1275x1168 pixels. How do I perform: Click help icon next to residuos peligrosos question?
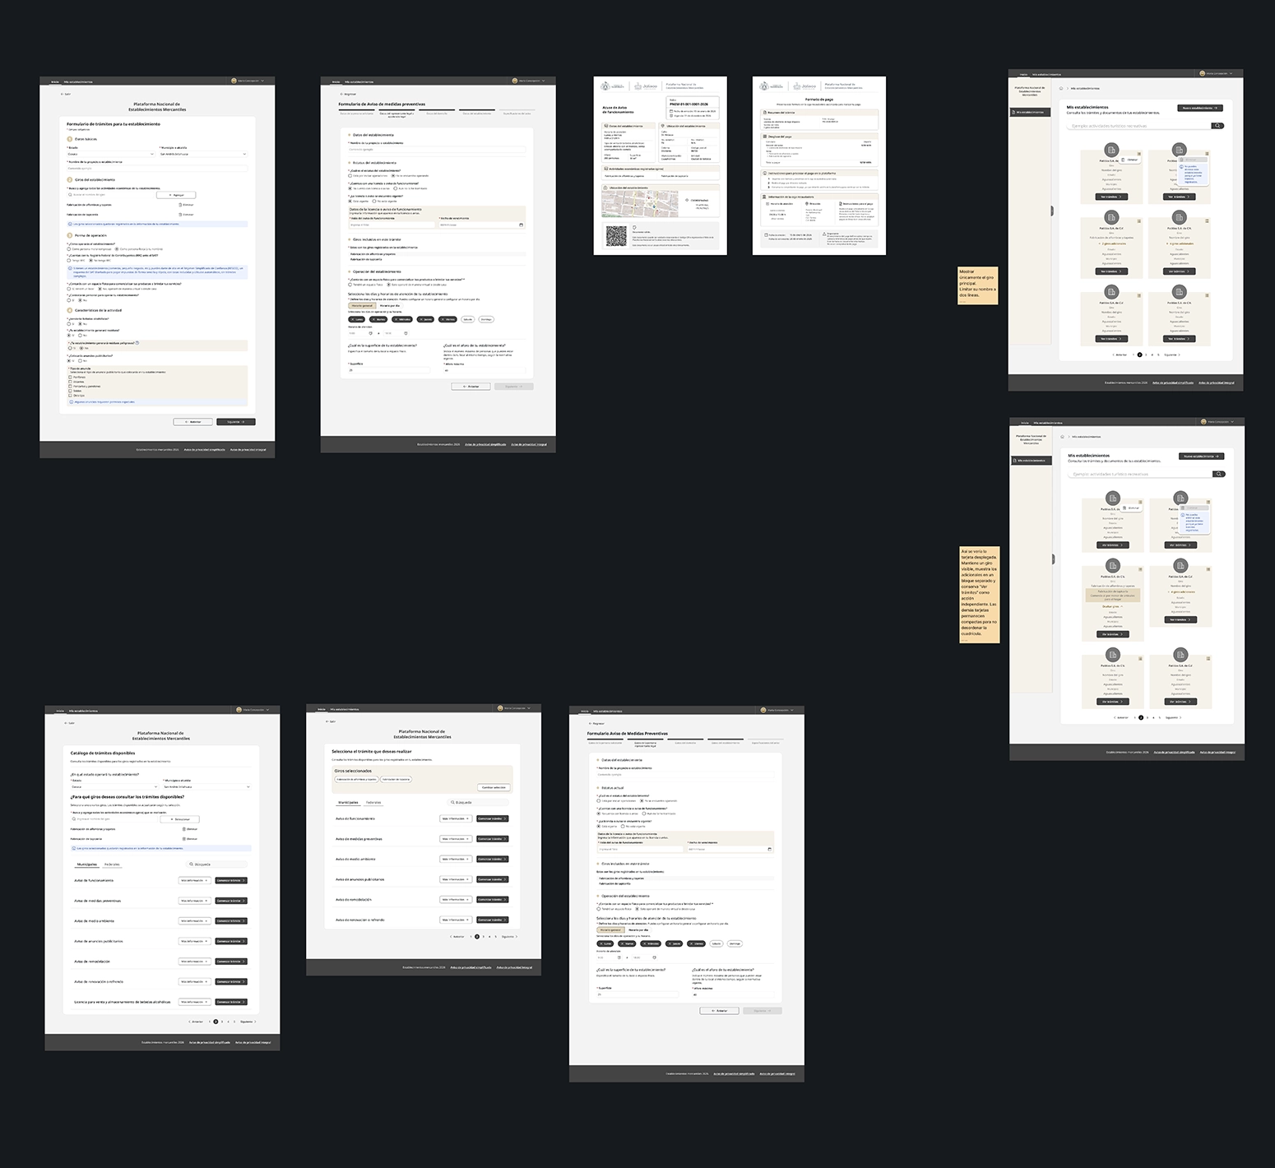137,342
